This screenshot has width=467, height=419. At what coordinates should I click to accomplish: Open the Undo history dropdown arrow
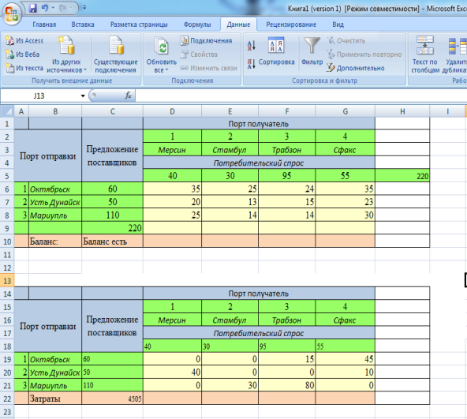pos(53,8)
